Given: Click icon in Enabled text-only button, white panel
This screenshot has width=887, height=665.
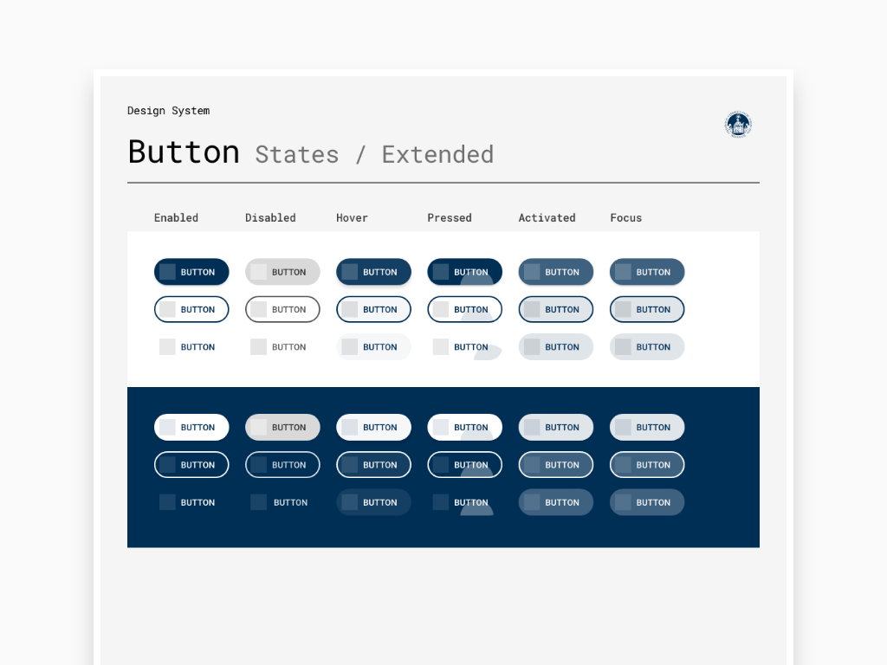Looking at the screenshot, I should (x=167, y=346).
